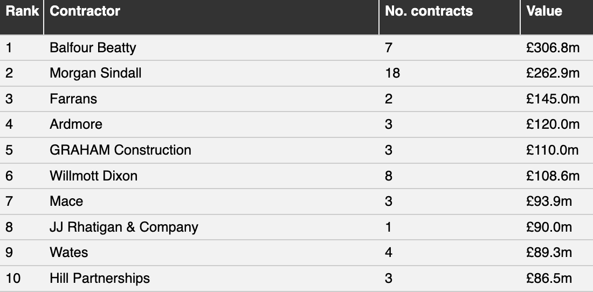Click the Hill Partnerships contractor name

(100, 279)
